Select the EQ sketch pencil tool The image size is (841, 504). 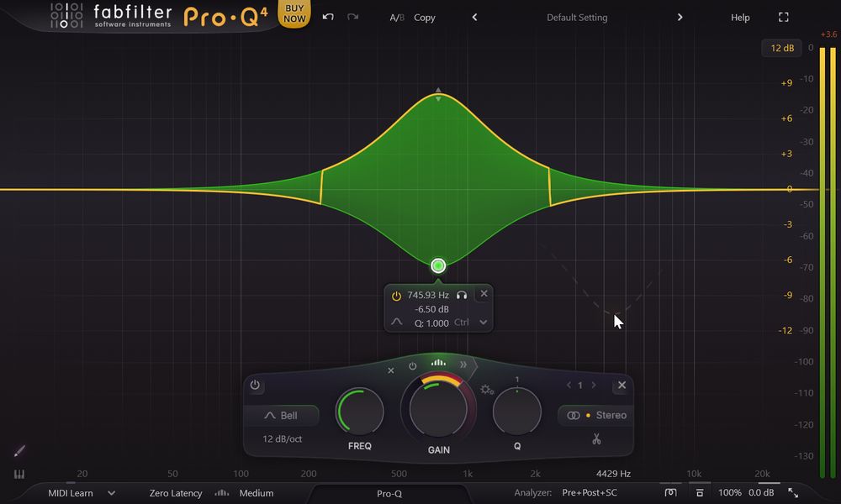(x=19, y=451)
